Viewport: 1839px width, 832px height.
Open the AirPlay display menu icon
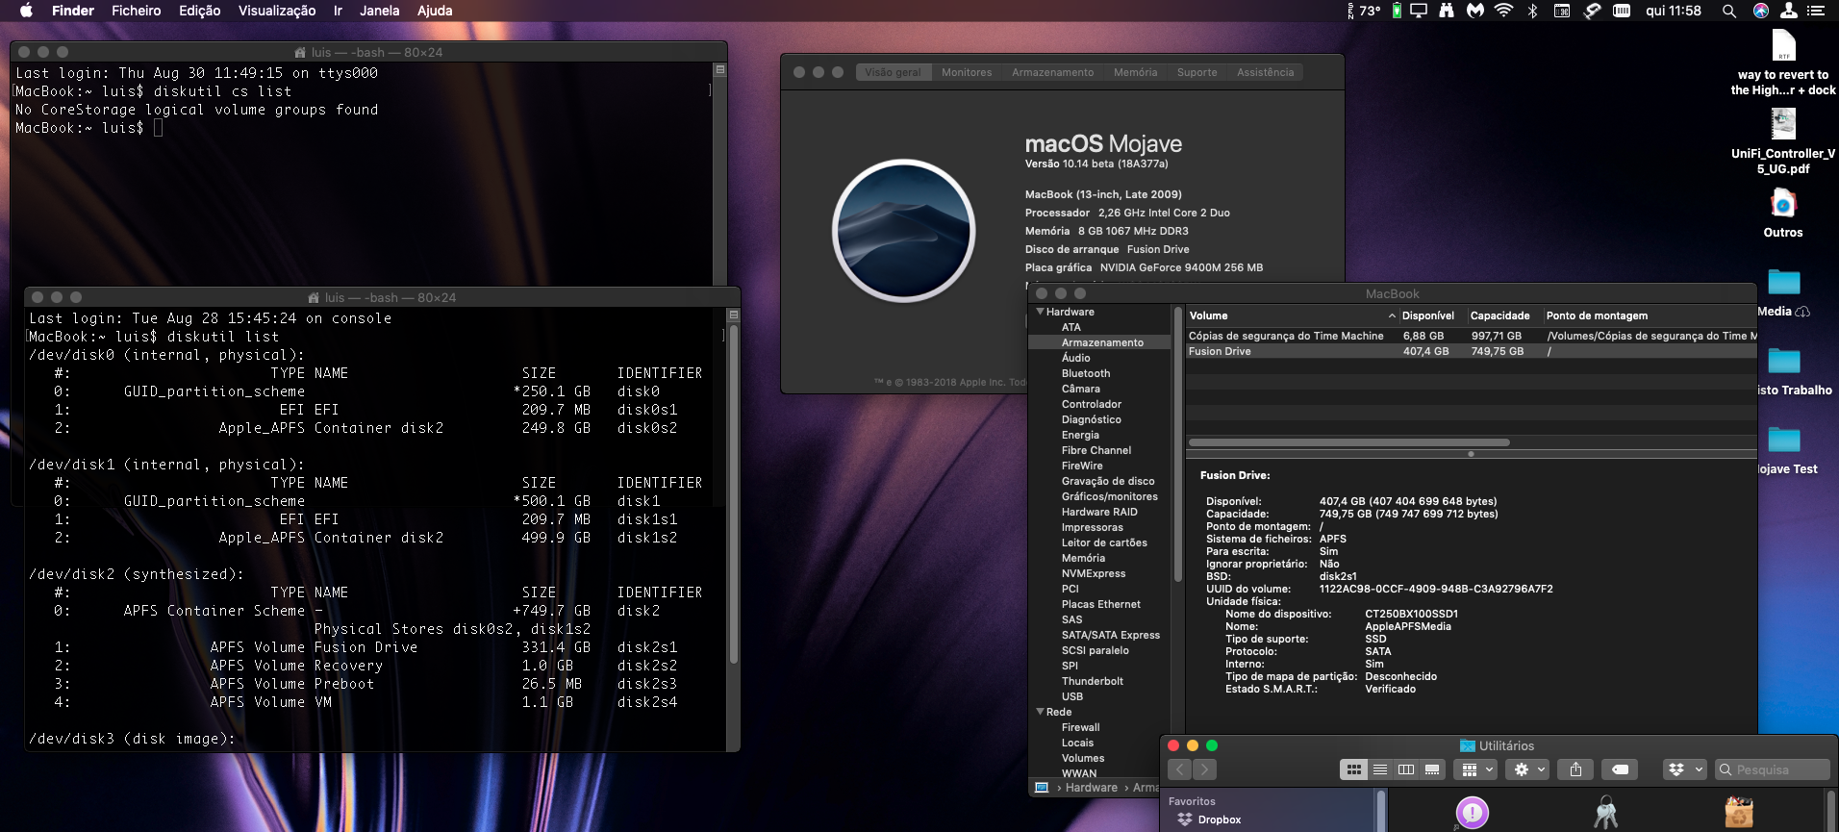[1419, 11]
